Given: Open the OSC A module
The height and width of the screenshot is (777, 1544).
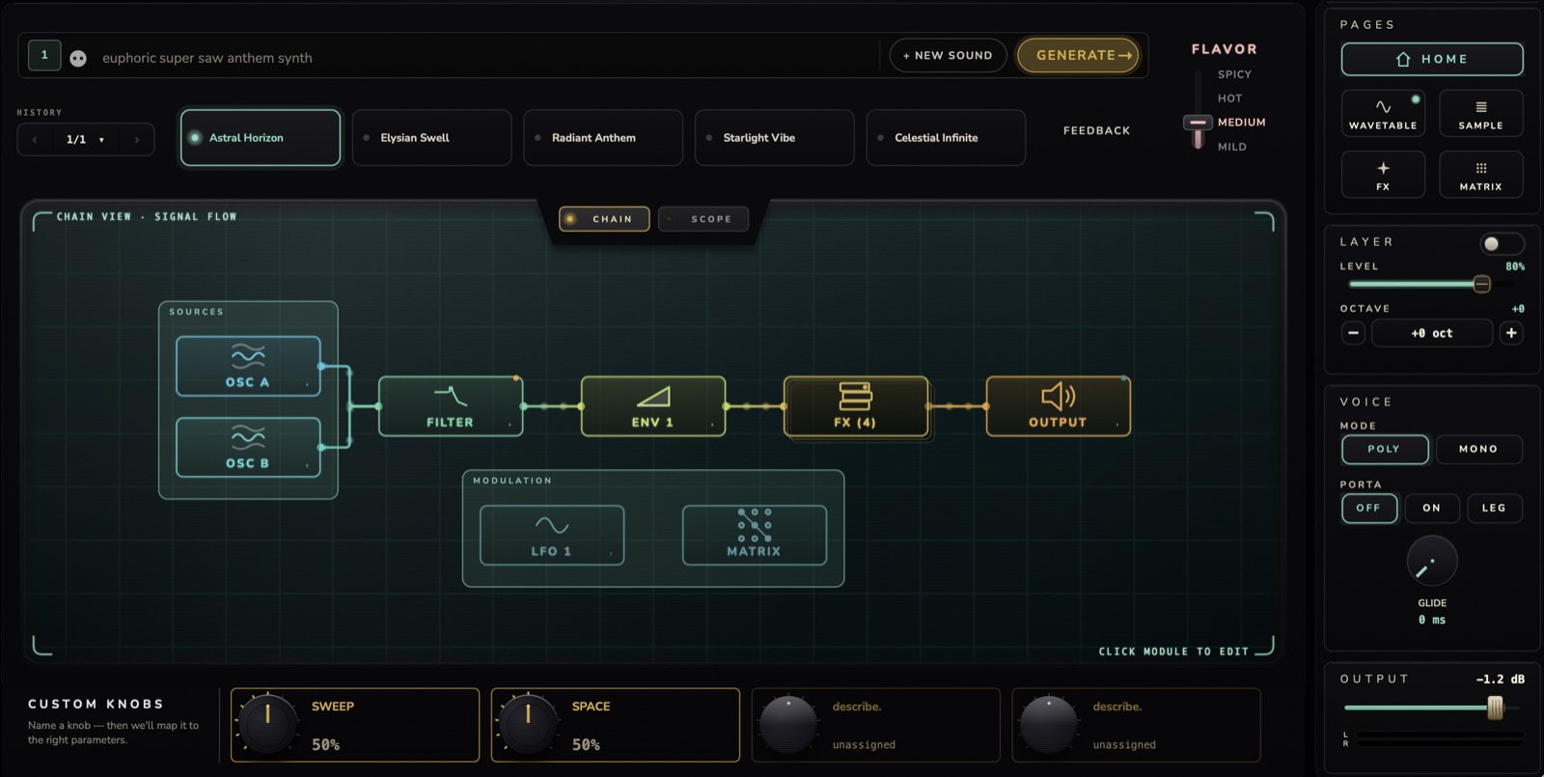Looking at the screenshot, I should (248, 366).
